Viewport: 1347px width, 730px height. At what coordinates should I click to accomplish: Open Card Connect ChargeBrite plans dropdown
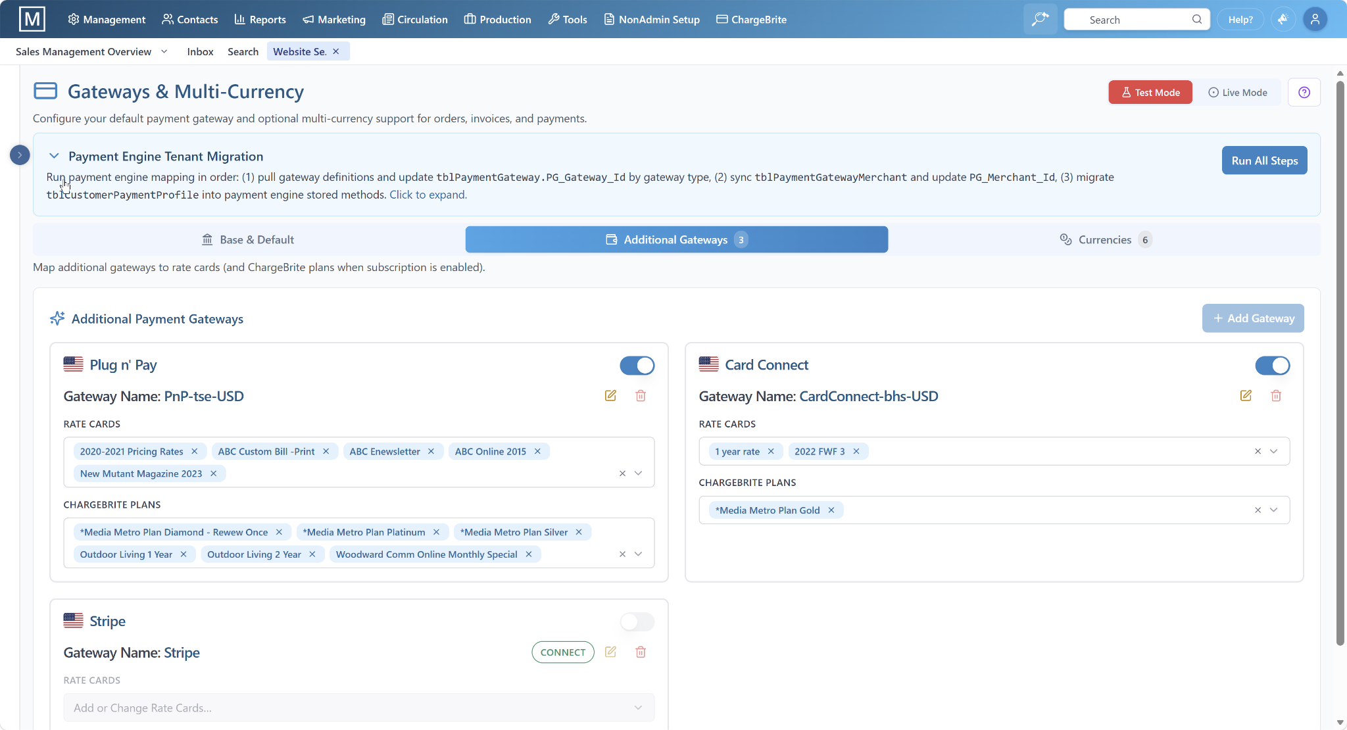tap(1273, 510)
